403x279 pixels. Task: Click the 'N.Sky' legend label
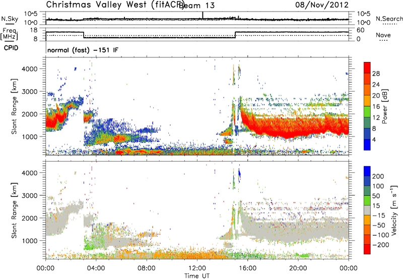[10, 19]
